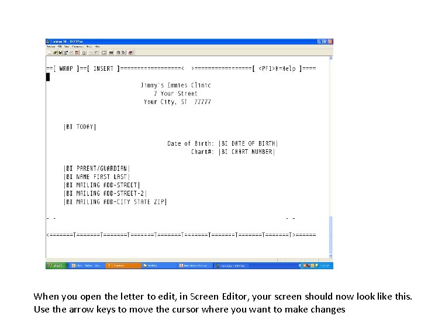Click the Windows start button
The height and width of the screenshot is (316, 421).
tap(56, 266)
